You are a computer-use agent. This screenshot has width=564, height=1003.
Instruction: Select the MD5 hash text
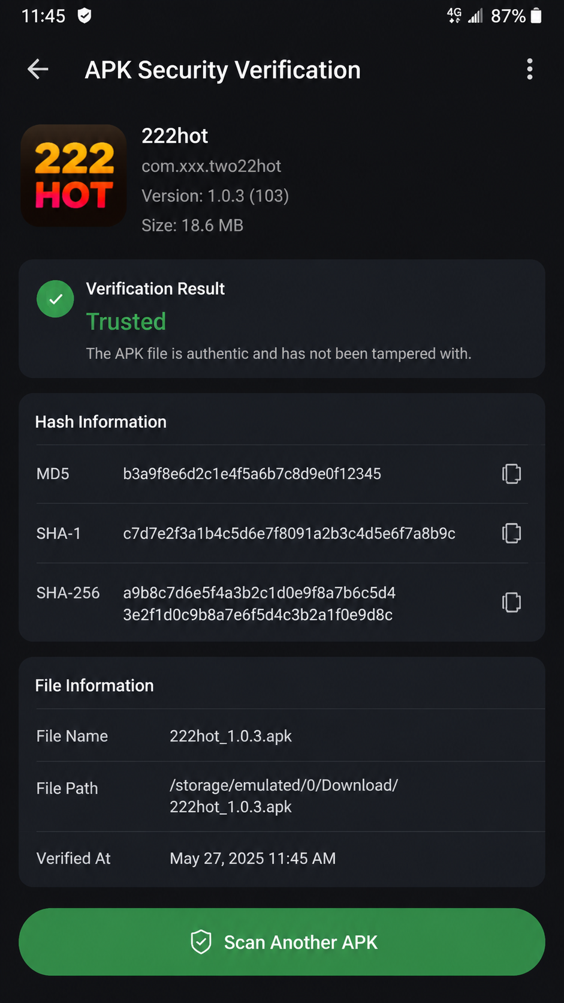coord(252,474)
